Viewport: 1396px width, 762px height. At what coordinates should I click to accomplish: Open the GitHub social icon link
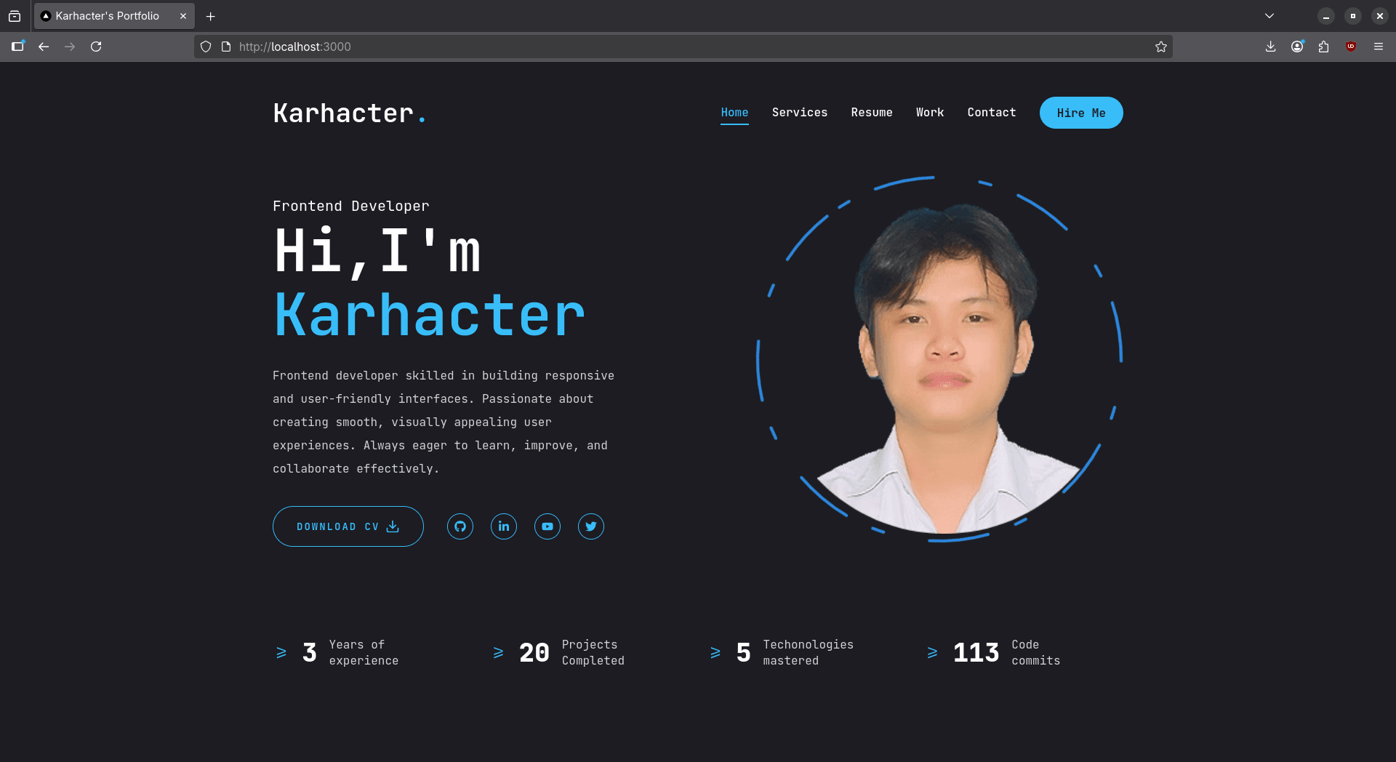point(460,526)
